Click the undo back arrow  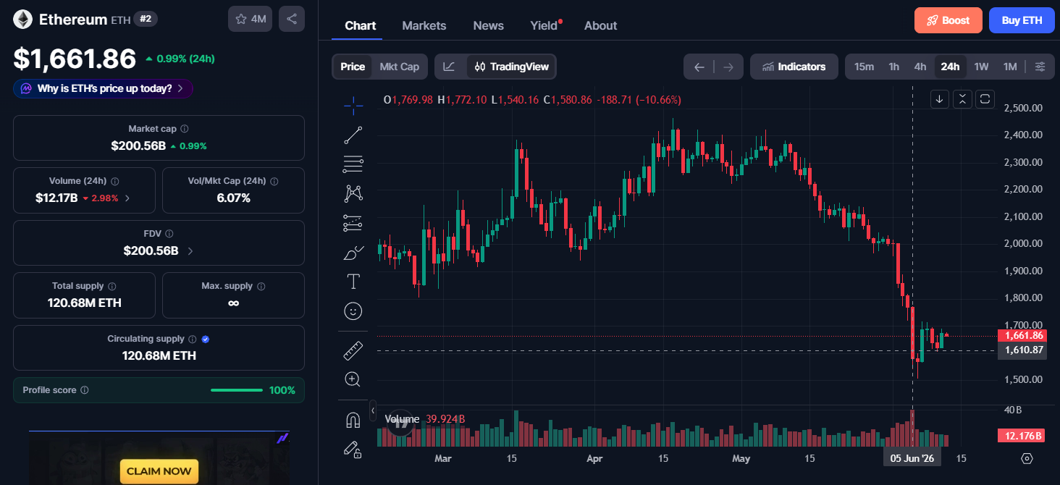click(699, 67)
